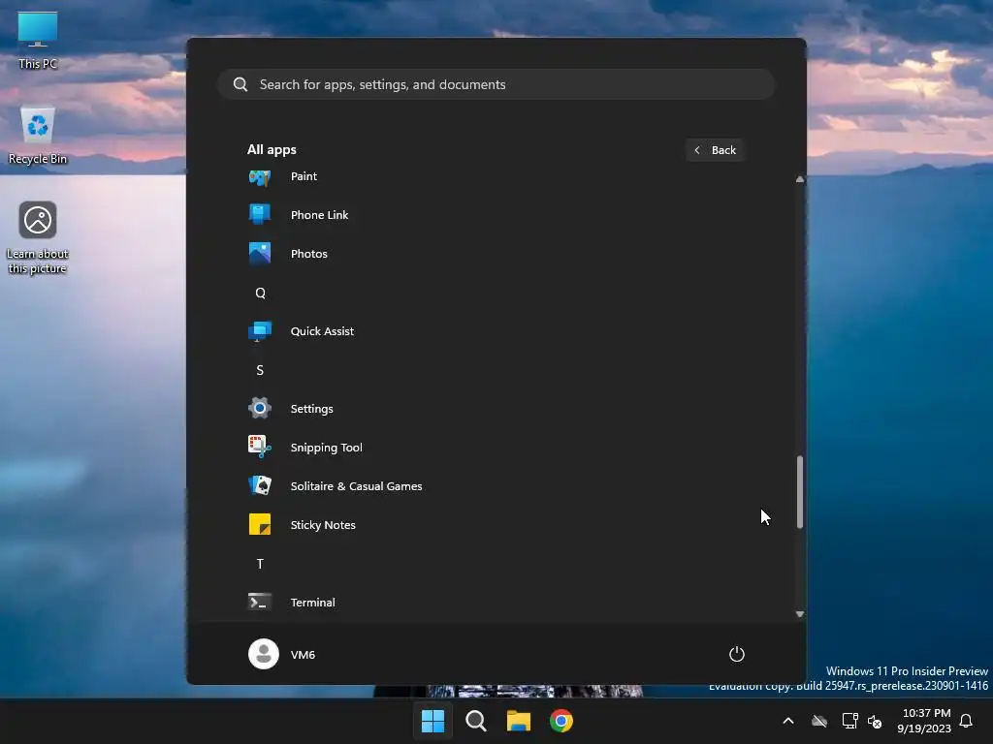This screenshot has width=993, height=744.
Task: Click the "Settings" label text
Action: click(311, 409)
